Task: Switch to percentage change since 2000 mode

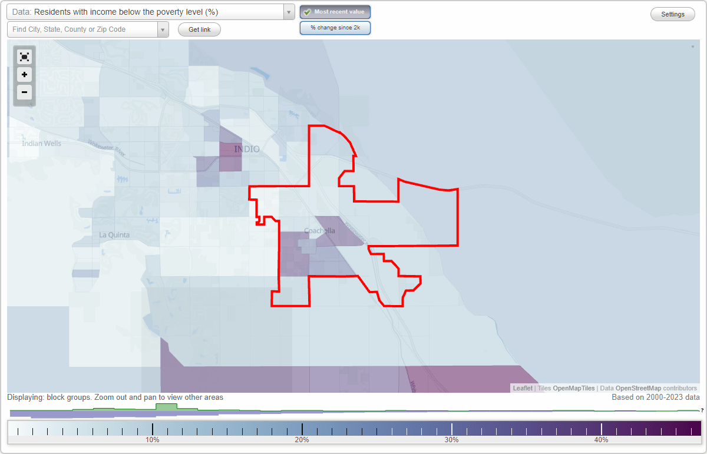Action: click(x=335, y=27)
